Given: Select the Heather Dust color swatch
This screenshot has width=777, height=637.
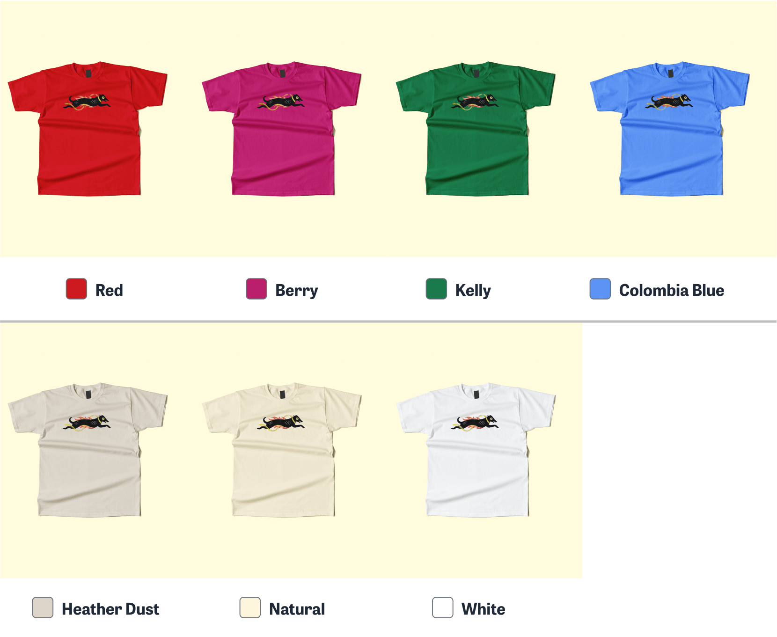Looking at the screenshot, I should click(x=43, y=608).
